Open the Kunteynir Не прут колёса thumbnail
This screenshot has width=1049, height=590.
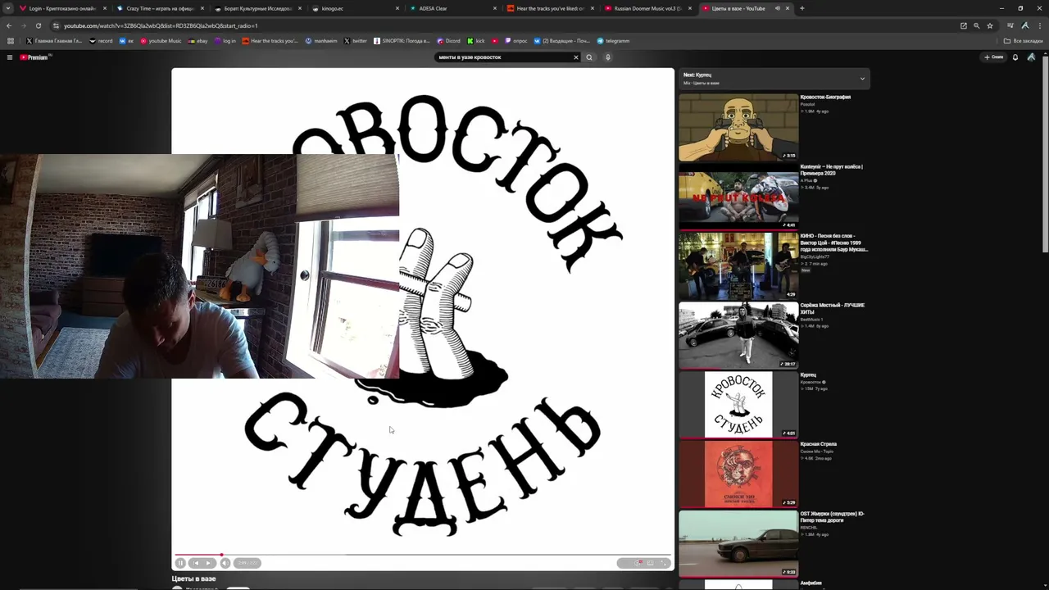point(738,197)
